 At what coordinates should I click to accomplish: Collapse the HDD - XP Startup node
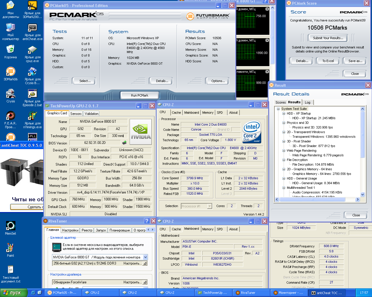pyautogui.click(x=284, y=113)
